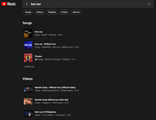This screenshot has width=156, height=120.
Task: Filter results by Playlists chip
Action: 52,12
